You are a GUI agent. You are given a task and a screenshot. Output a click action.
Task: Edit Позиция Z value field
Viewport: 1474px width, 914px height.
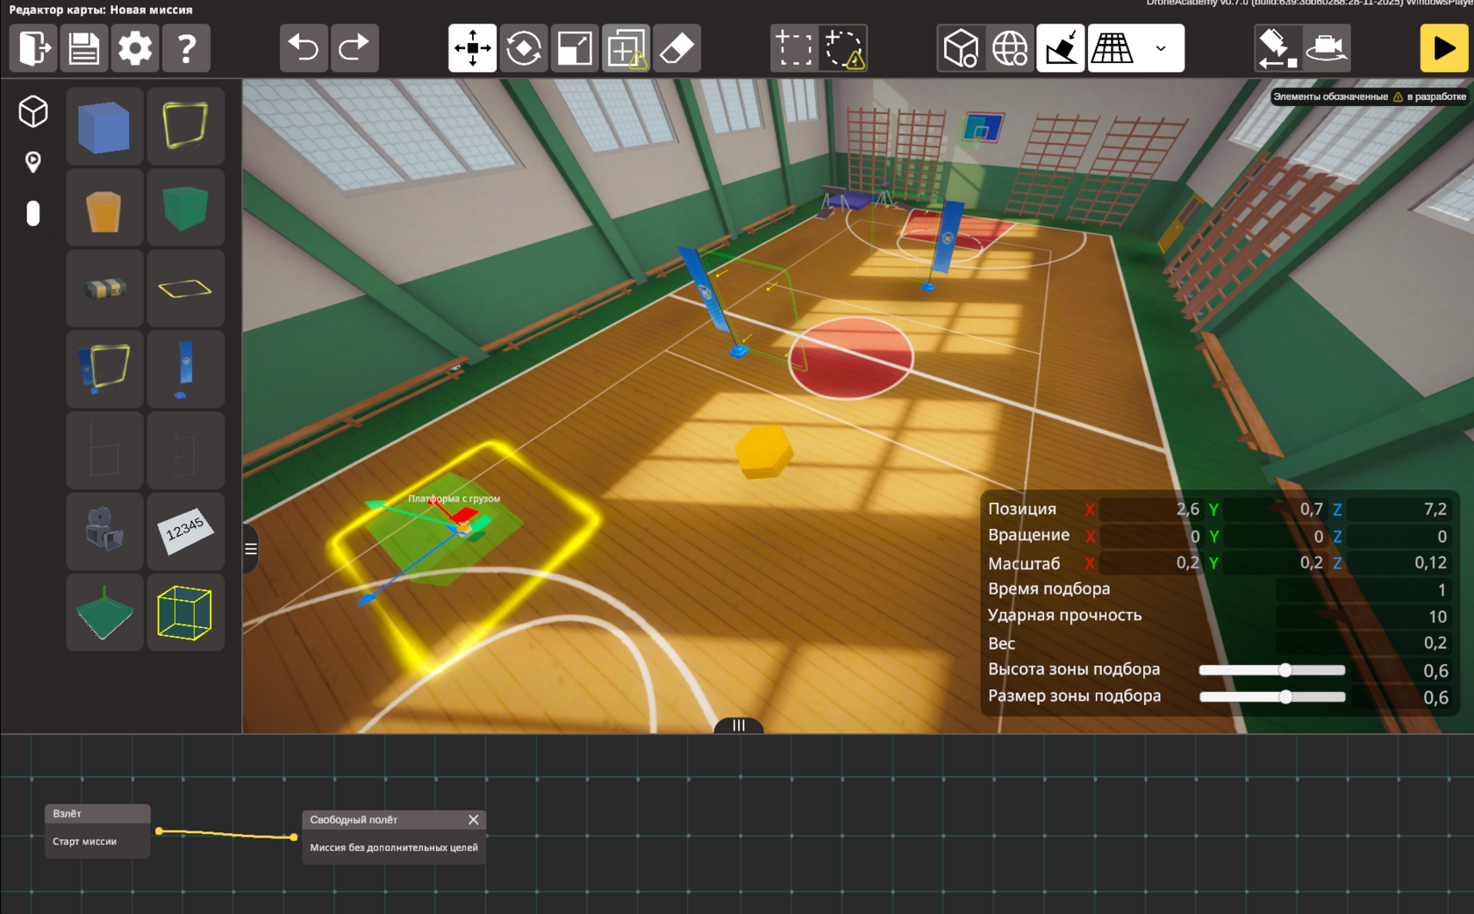(1399, 510)
